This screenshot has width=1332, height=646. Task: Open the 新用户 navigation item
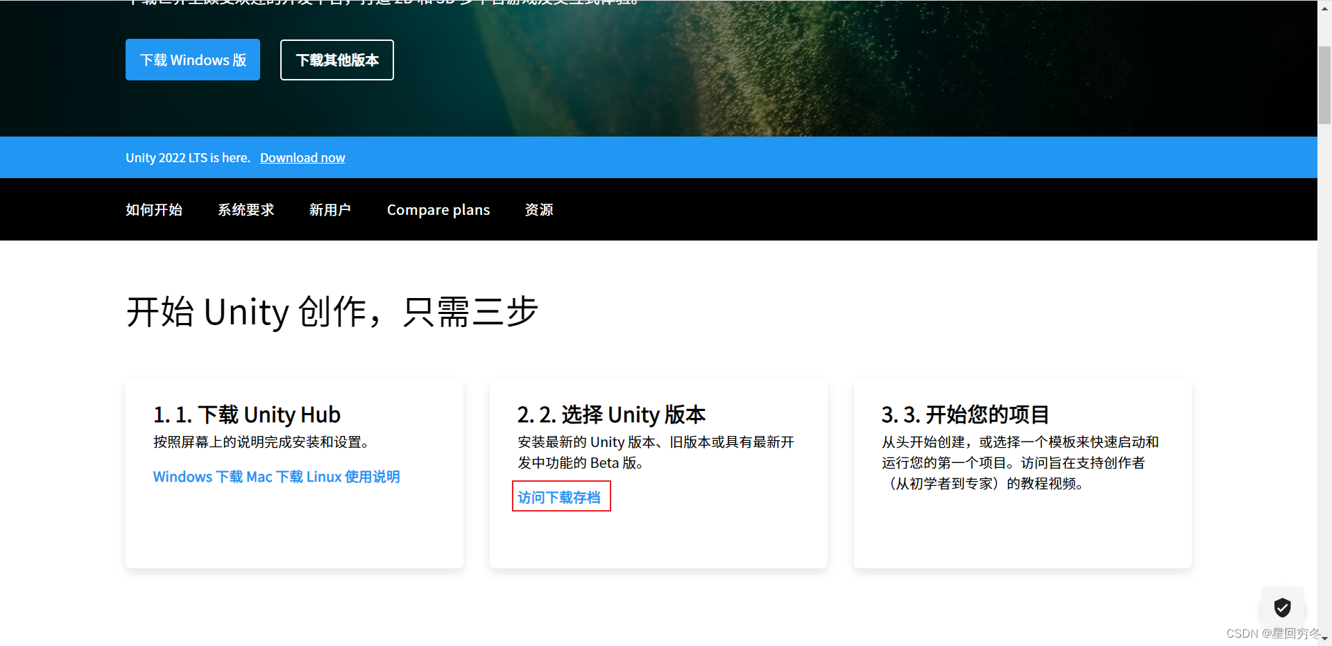330,209
